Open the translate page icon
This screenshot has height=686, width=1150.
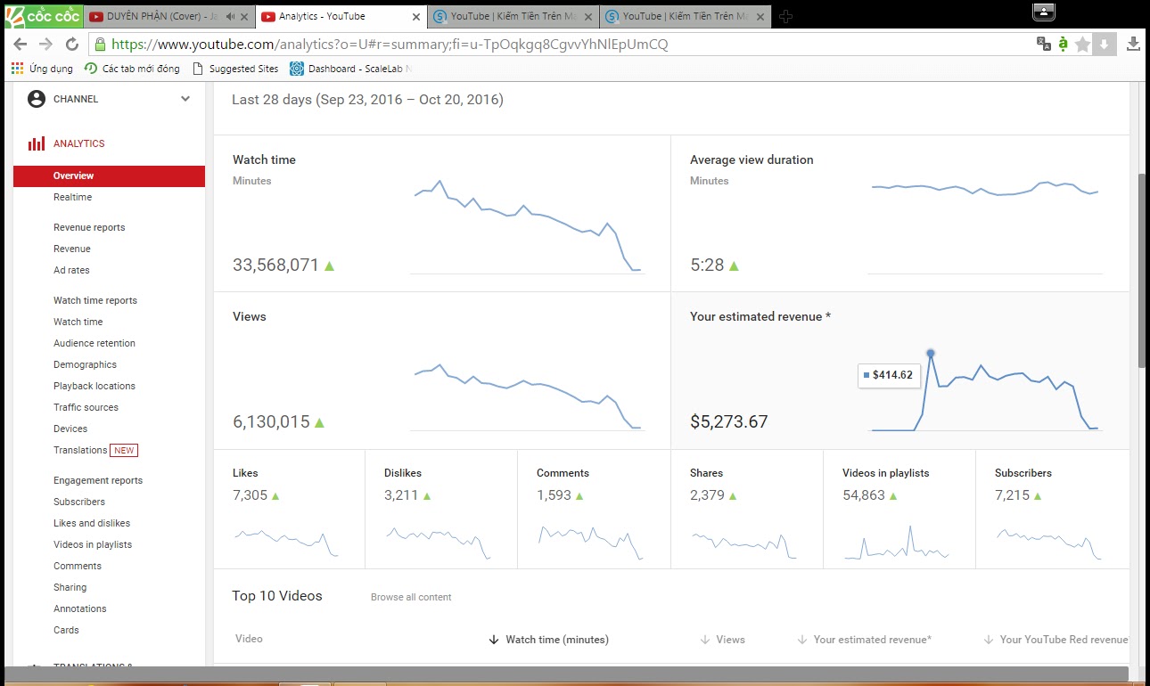[1043, 44]
